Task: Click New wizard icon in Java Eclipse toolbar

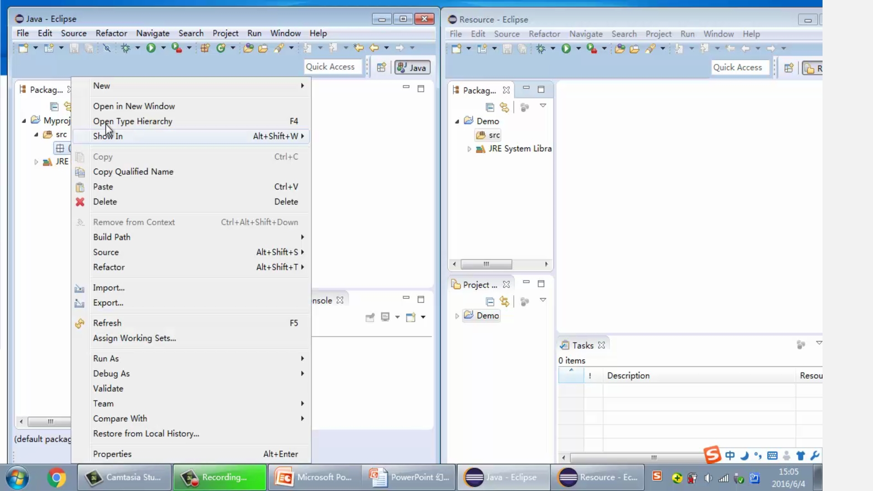Action: click(x=23, y=48)
